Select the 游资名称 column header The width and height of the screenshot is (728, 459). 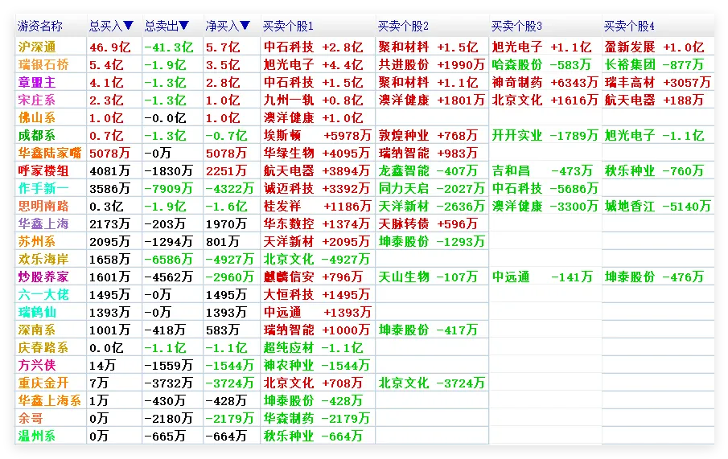40,26
